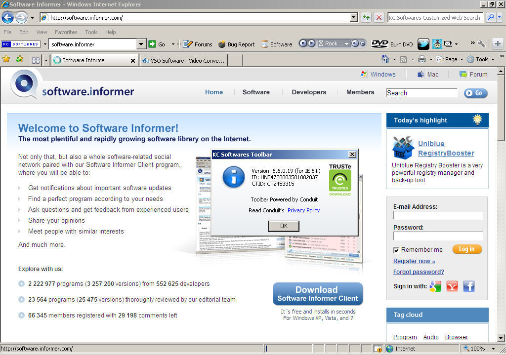Mute audio using the toolbar speaker control
The width and height of the screenshot is (506, 355).
pos(356,43)
